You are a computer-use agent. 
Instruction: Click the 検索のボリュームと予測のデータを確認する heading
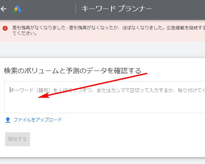[x=72, y=71]
